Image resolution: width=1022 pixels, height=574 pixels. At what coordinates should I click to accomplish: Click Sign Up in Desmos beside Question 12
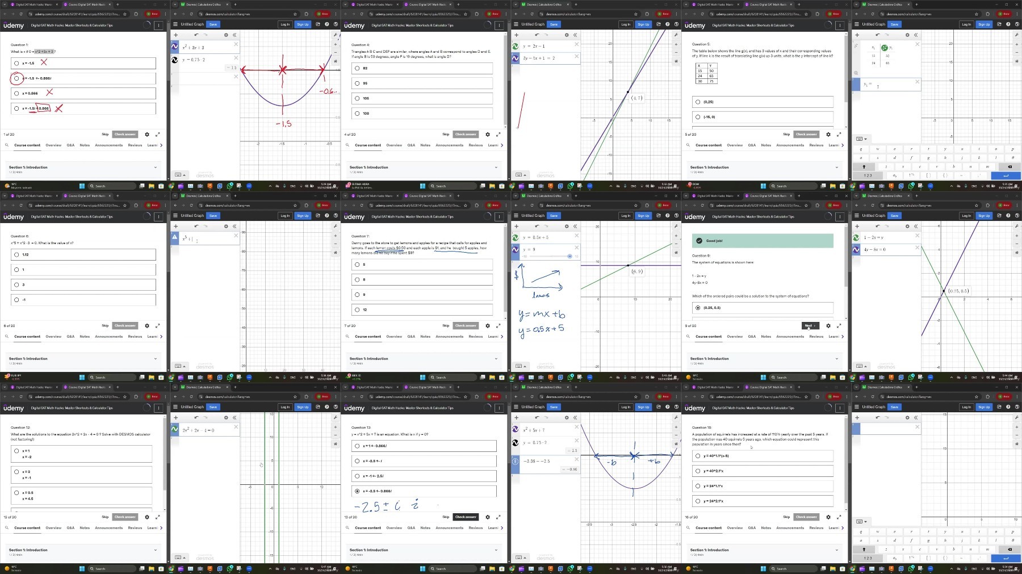303,407
